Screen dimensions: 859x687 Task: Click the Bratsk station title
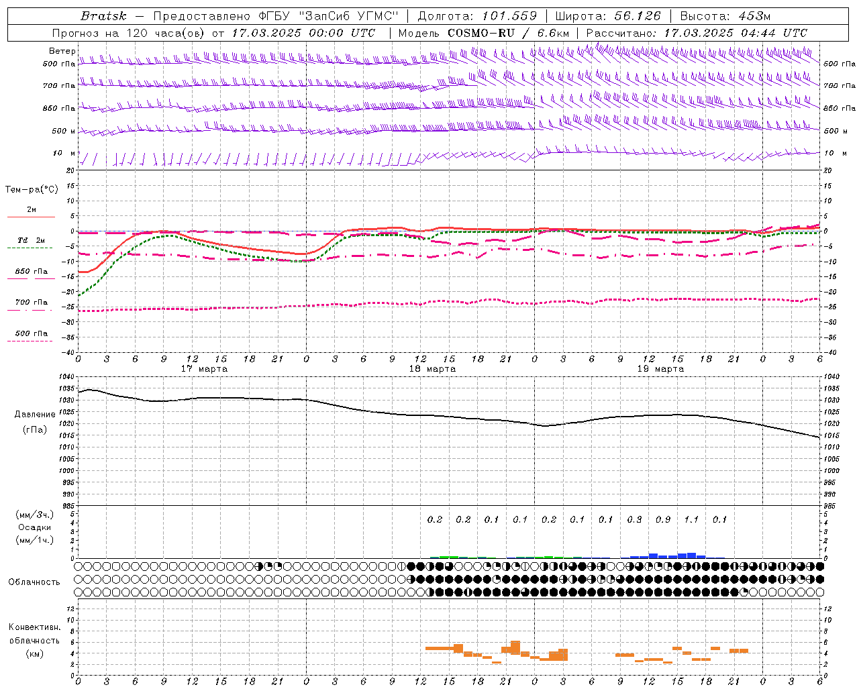click(103, 16)
